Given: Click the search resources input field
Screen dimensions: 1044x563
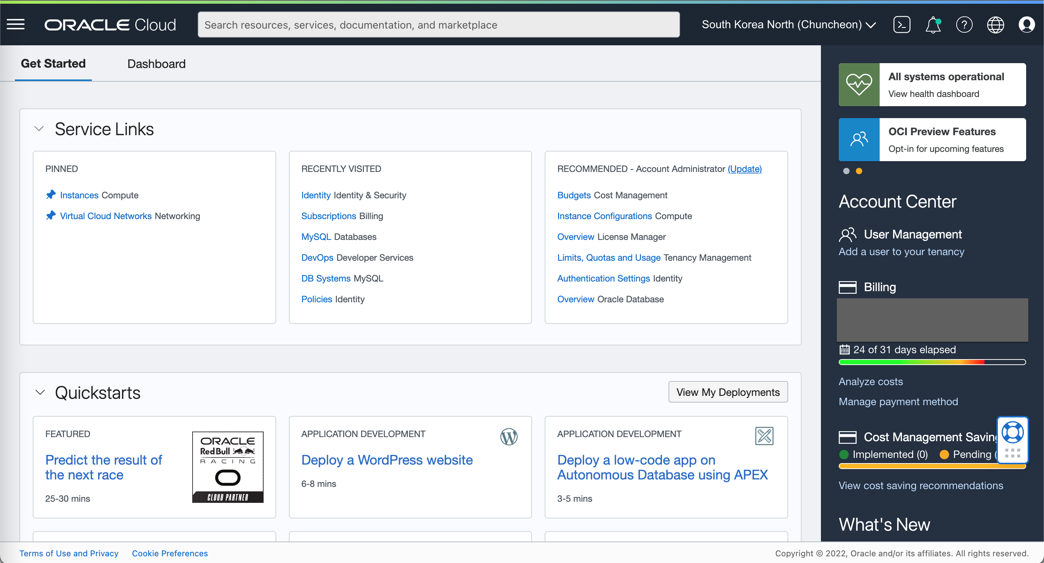Looking at the screenshot, I should (438, 25).
